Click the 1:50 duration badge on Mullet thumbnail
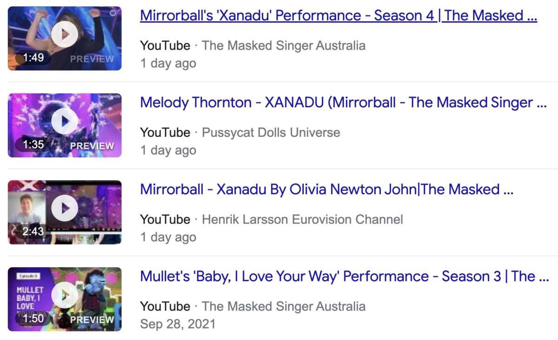The height and width of the screenshot is (340, 558). point(33,319)
